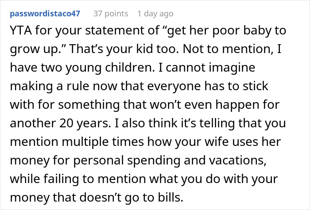Click the words what you do with your
The width and height of the screenshot is (310, 210).
[x=213, y=179]
